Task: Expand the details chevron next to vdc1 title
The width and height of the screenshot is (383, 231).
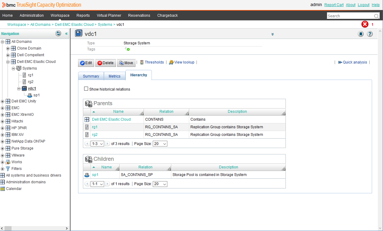Action: (272, 34)
